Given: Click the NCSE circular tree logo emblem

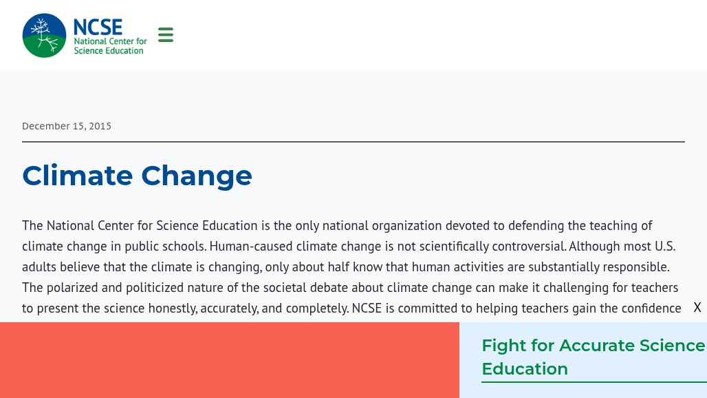Looking at the screenshot, I should (44, 36).
